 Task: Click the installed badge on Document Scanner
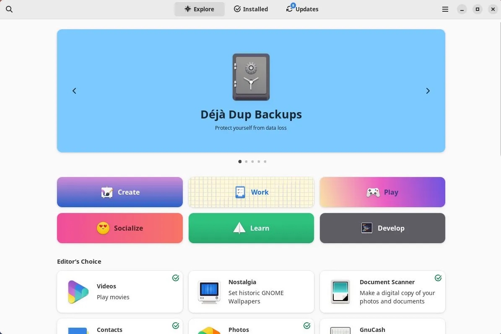pos(438,277)
